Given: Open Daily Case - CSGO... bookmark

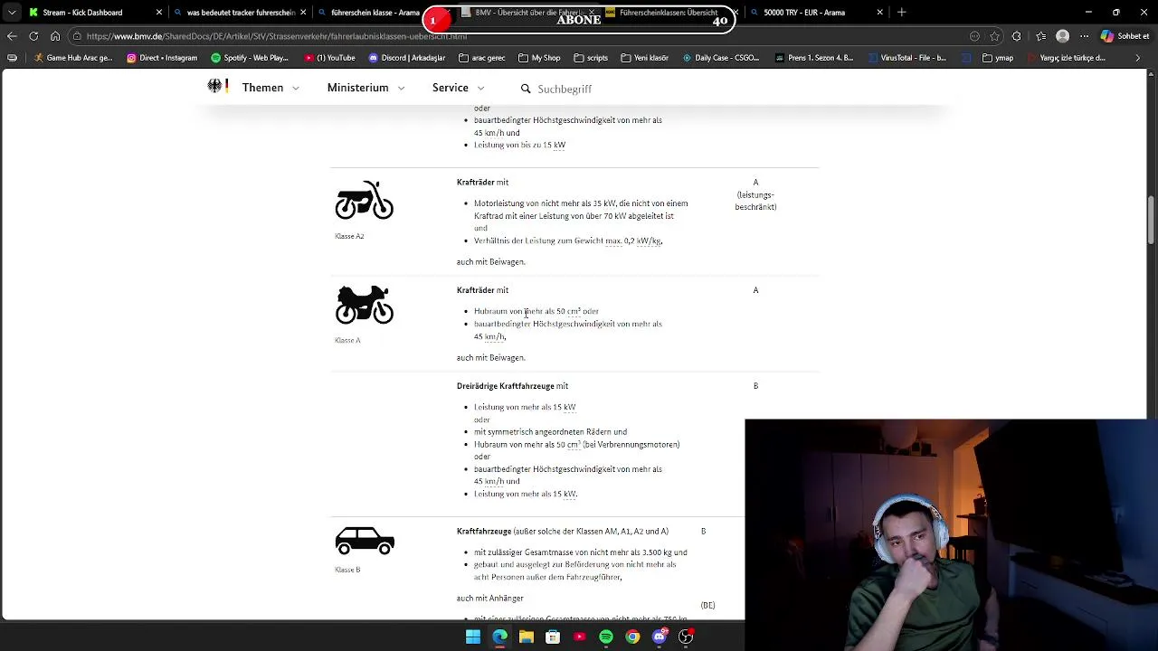Looking at the screenshot, I should click(721, 58).
